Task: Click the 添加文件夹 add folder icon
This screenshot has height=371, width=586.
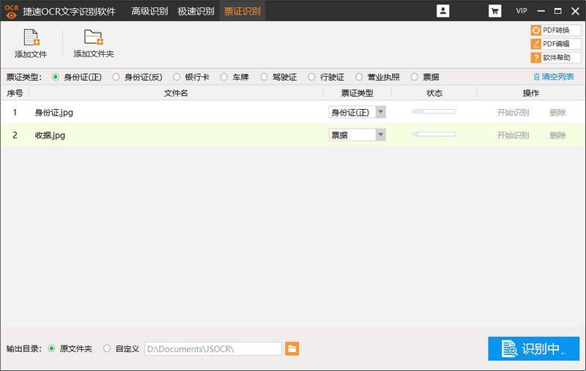Action: tap(94, 37)
